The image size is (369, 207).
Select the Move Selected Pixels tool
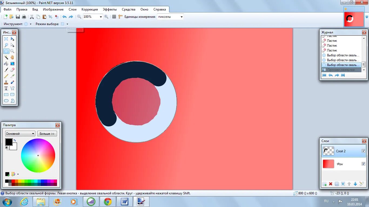pyautogui.click(x=12, y=39)
